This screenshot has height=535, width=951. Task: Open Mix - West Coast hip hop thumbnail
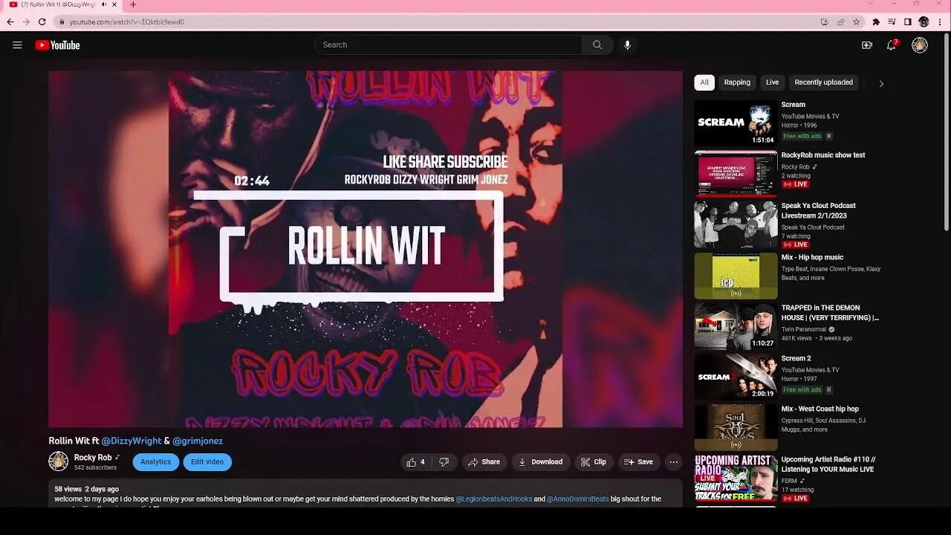(736, 427)
